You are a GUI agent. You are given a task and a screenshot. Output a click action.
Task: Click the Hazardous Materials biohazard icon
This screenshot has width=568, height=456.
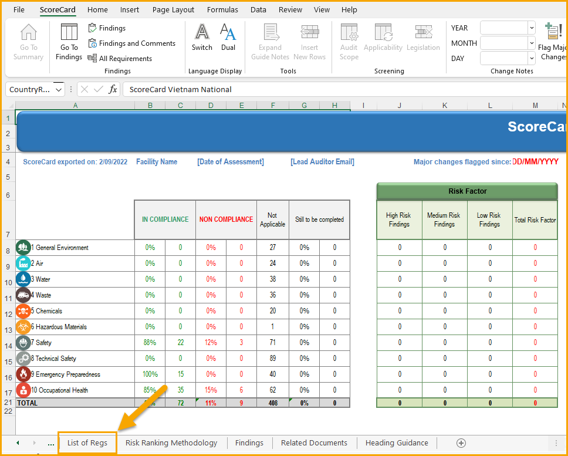click(23, 327)
